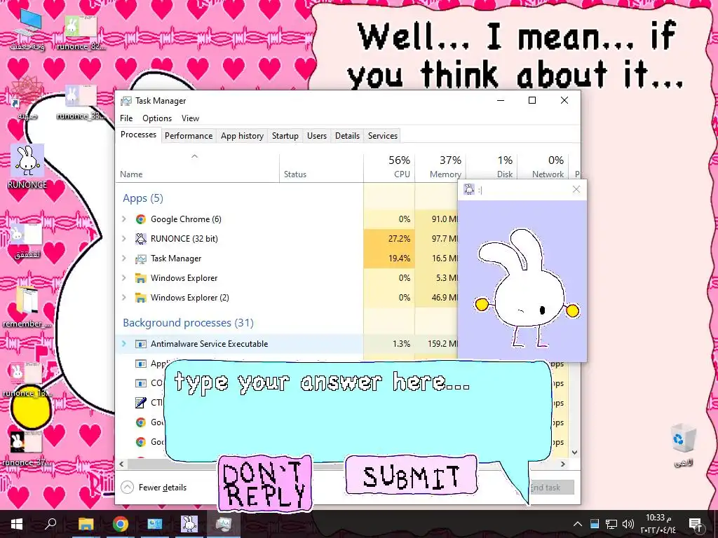Open File menu in Task Manager
This screenshot has width=718, height=538.
click(x=126, y=118)
